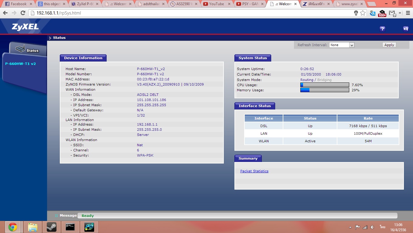This screenshot has height=233, width=413.
Task: Open the Packet Statistics link
Action: 254,171
